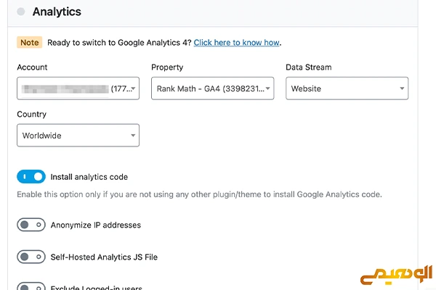Click the gray status dot beside Analytics
Screen dimensions: 436x290
tap(21, 12)
